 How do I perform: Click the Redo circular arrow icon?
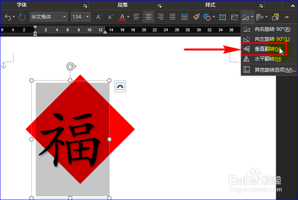(x=22, y=17)
